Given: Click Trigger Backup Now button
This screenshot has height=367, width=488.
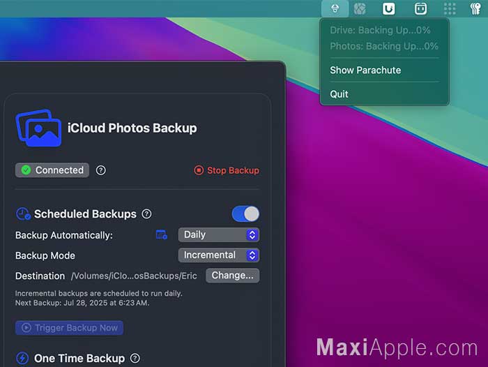Looking at the screenshot, I should [69, 328].
